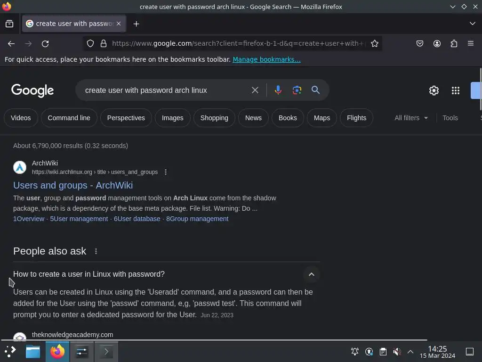Viewport: 482px width, 362px height.
Task: Open the People also ask options menu
Action: coord(96,251)
